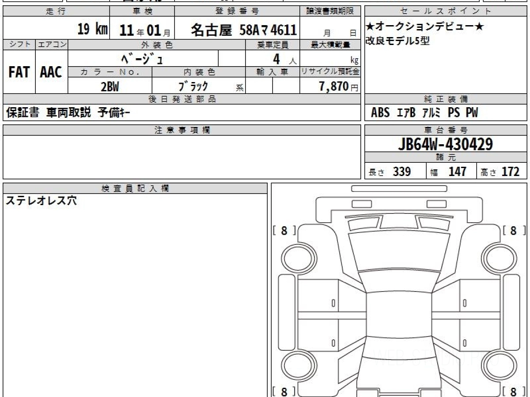This screenshot has width=530, height=397.
Task: Click the exterior color ベージュ field
Action: [x=143, y=58]
